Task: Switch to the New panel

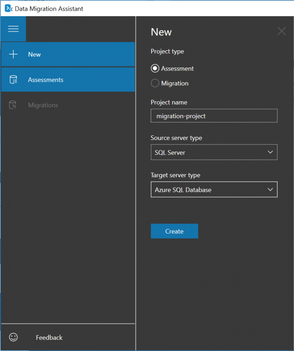Action: click(34, 54)
